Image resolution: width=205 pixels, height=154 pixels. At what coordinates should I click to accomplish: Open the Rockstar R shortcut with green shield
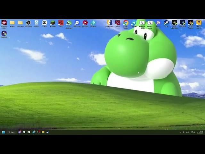(174, 23)
